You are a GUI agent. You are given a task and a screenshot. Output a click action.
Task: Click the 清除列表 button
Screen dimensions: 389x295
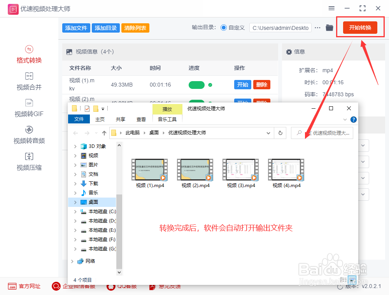click(135, 28)
